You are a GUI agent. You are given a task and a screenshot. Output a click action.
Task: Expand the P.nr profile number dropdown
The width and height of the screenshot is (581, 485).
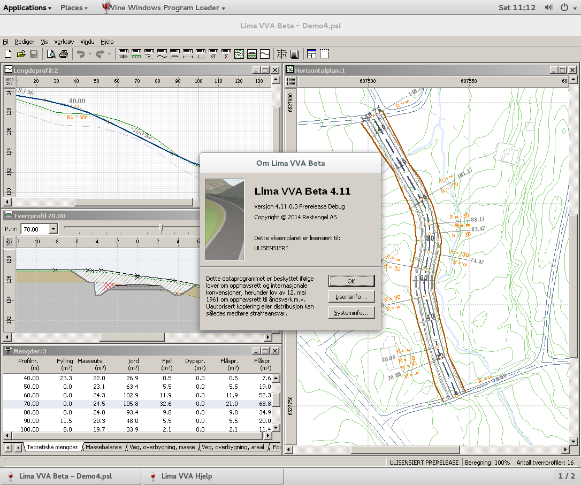[x=53, y=229]
